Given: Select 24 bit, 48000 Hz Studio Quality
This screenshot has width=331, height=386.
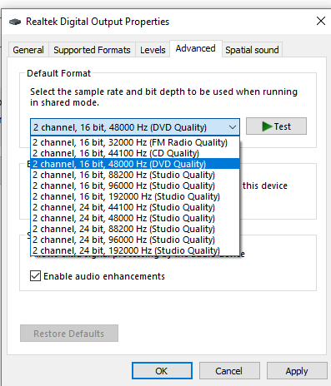Looking at the screenshot, I should (x=135, y=218).
